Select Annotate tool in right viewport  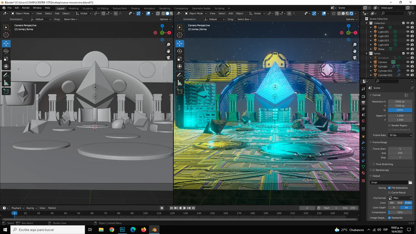[180, 75]
